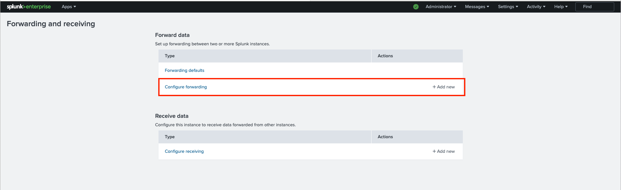Open the Help menu
The height and width of the screenshot is (190, 621).
coord(561,6)
